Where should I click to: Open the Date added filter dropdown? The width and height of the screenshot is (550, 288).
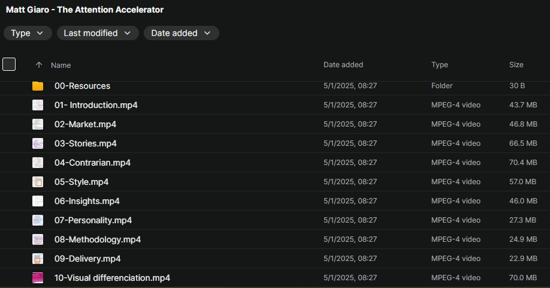pos(181,33)
